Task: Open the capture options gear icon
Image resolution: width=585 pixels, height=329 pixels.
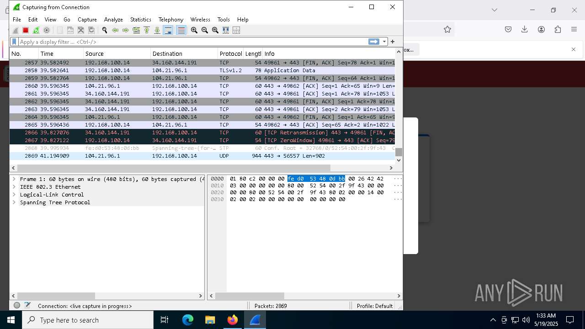Action: [x=47, y=30]
